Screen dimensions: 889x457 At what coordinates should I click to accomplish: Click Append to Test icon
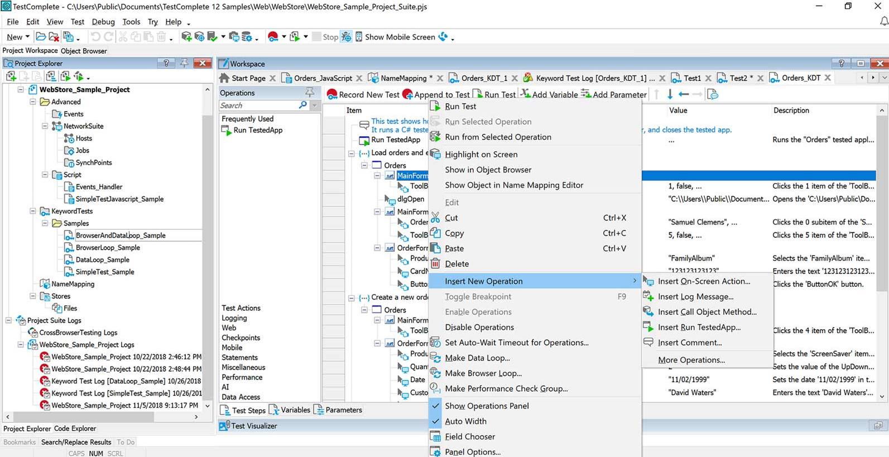[407, 94]
